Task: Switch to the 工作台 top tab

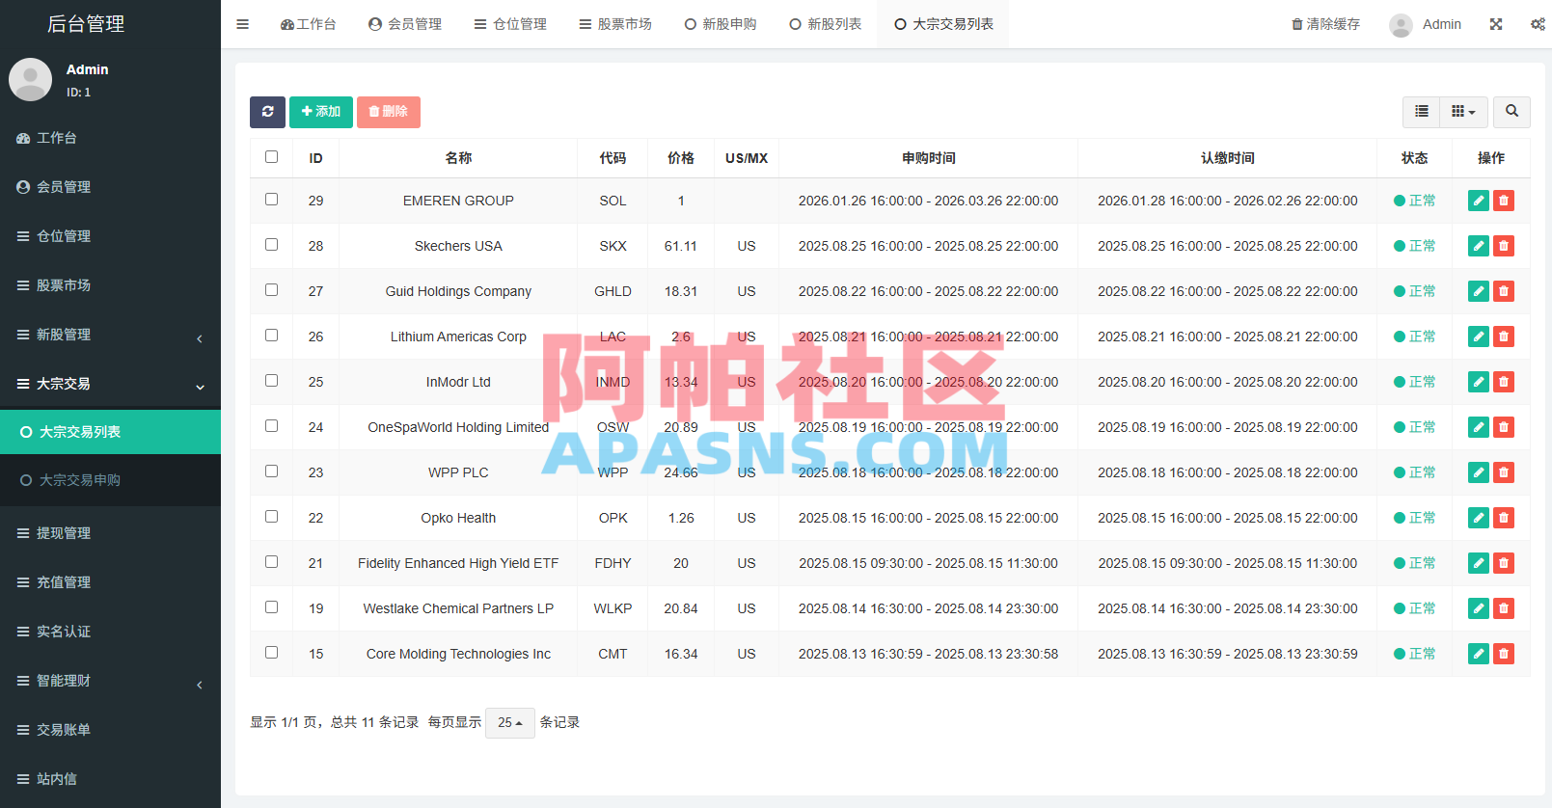Action: [309, 24]
